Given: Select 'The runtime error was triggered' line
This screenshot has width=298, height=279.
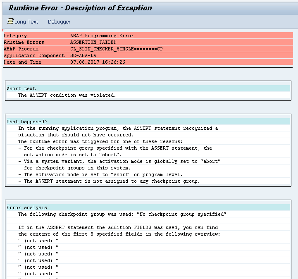Looking at the screenshot, I should click(x=100, y=142).
